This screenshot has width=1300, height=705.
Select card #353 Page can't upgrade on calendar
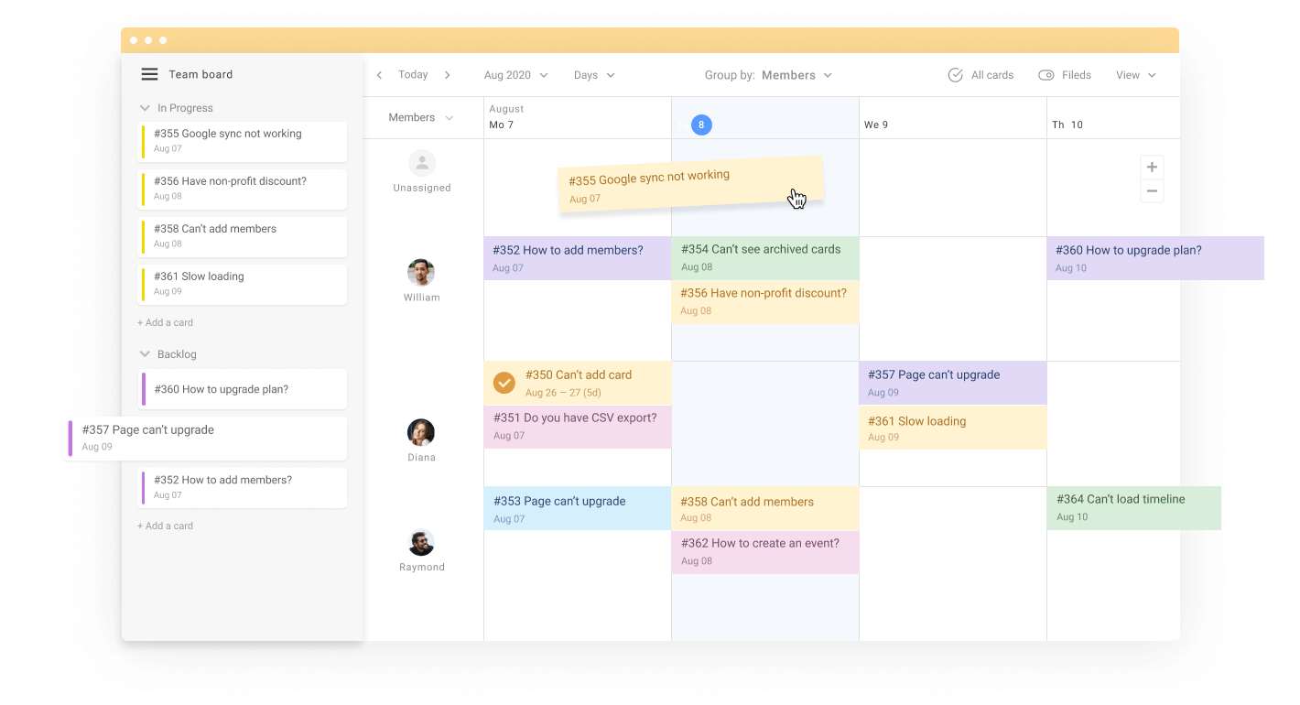577,509
